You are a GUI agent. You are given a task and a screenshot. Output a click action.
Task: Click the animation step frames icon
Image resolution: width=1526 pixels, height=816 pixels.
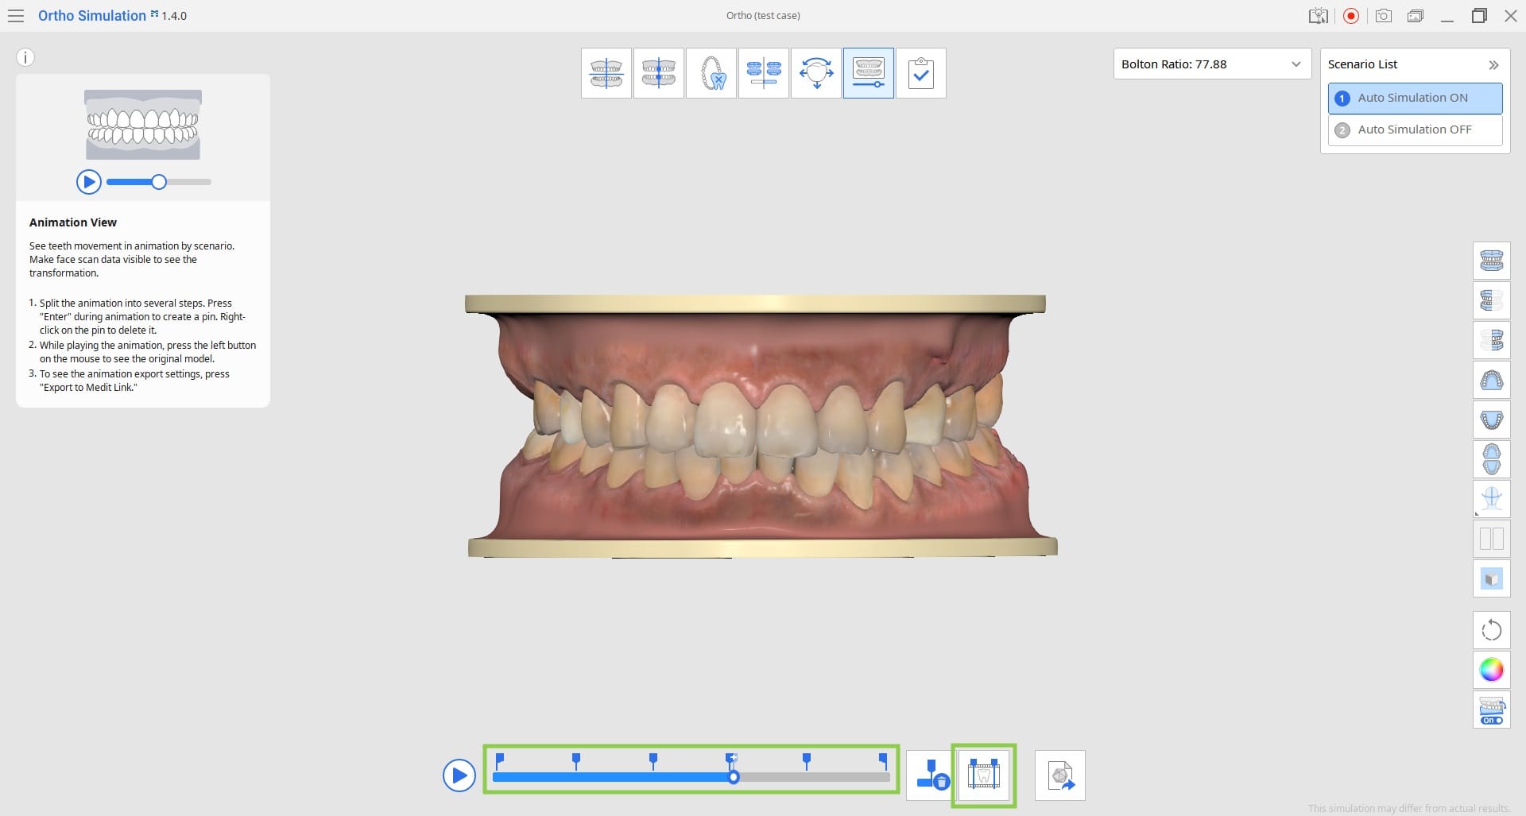tap(984, 775)
